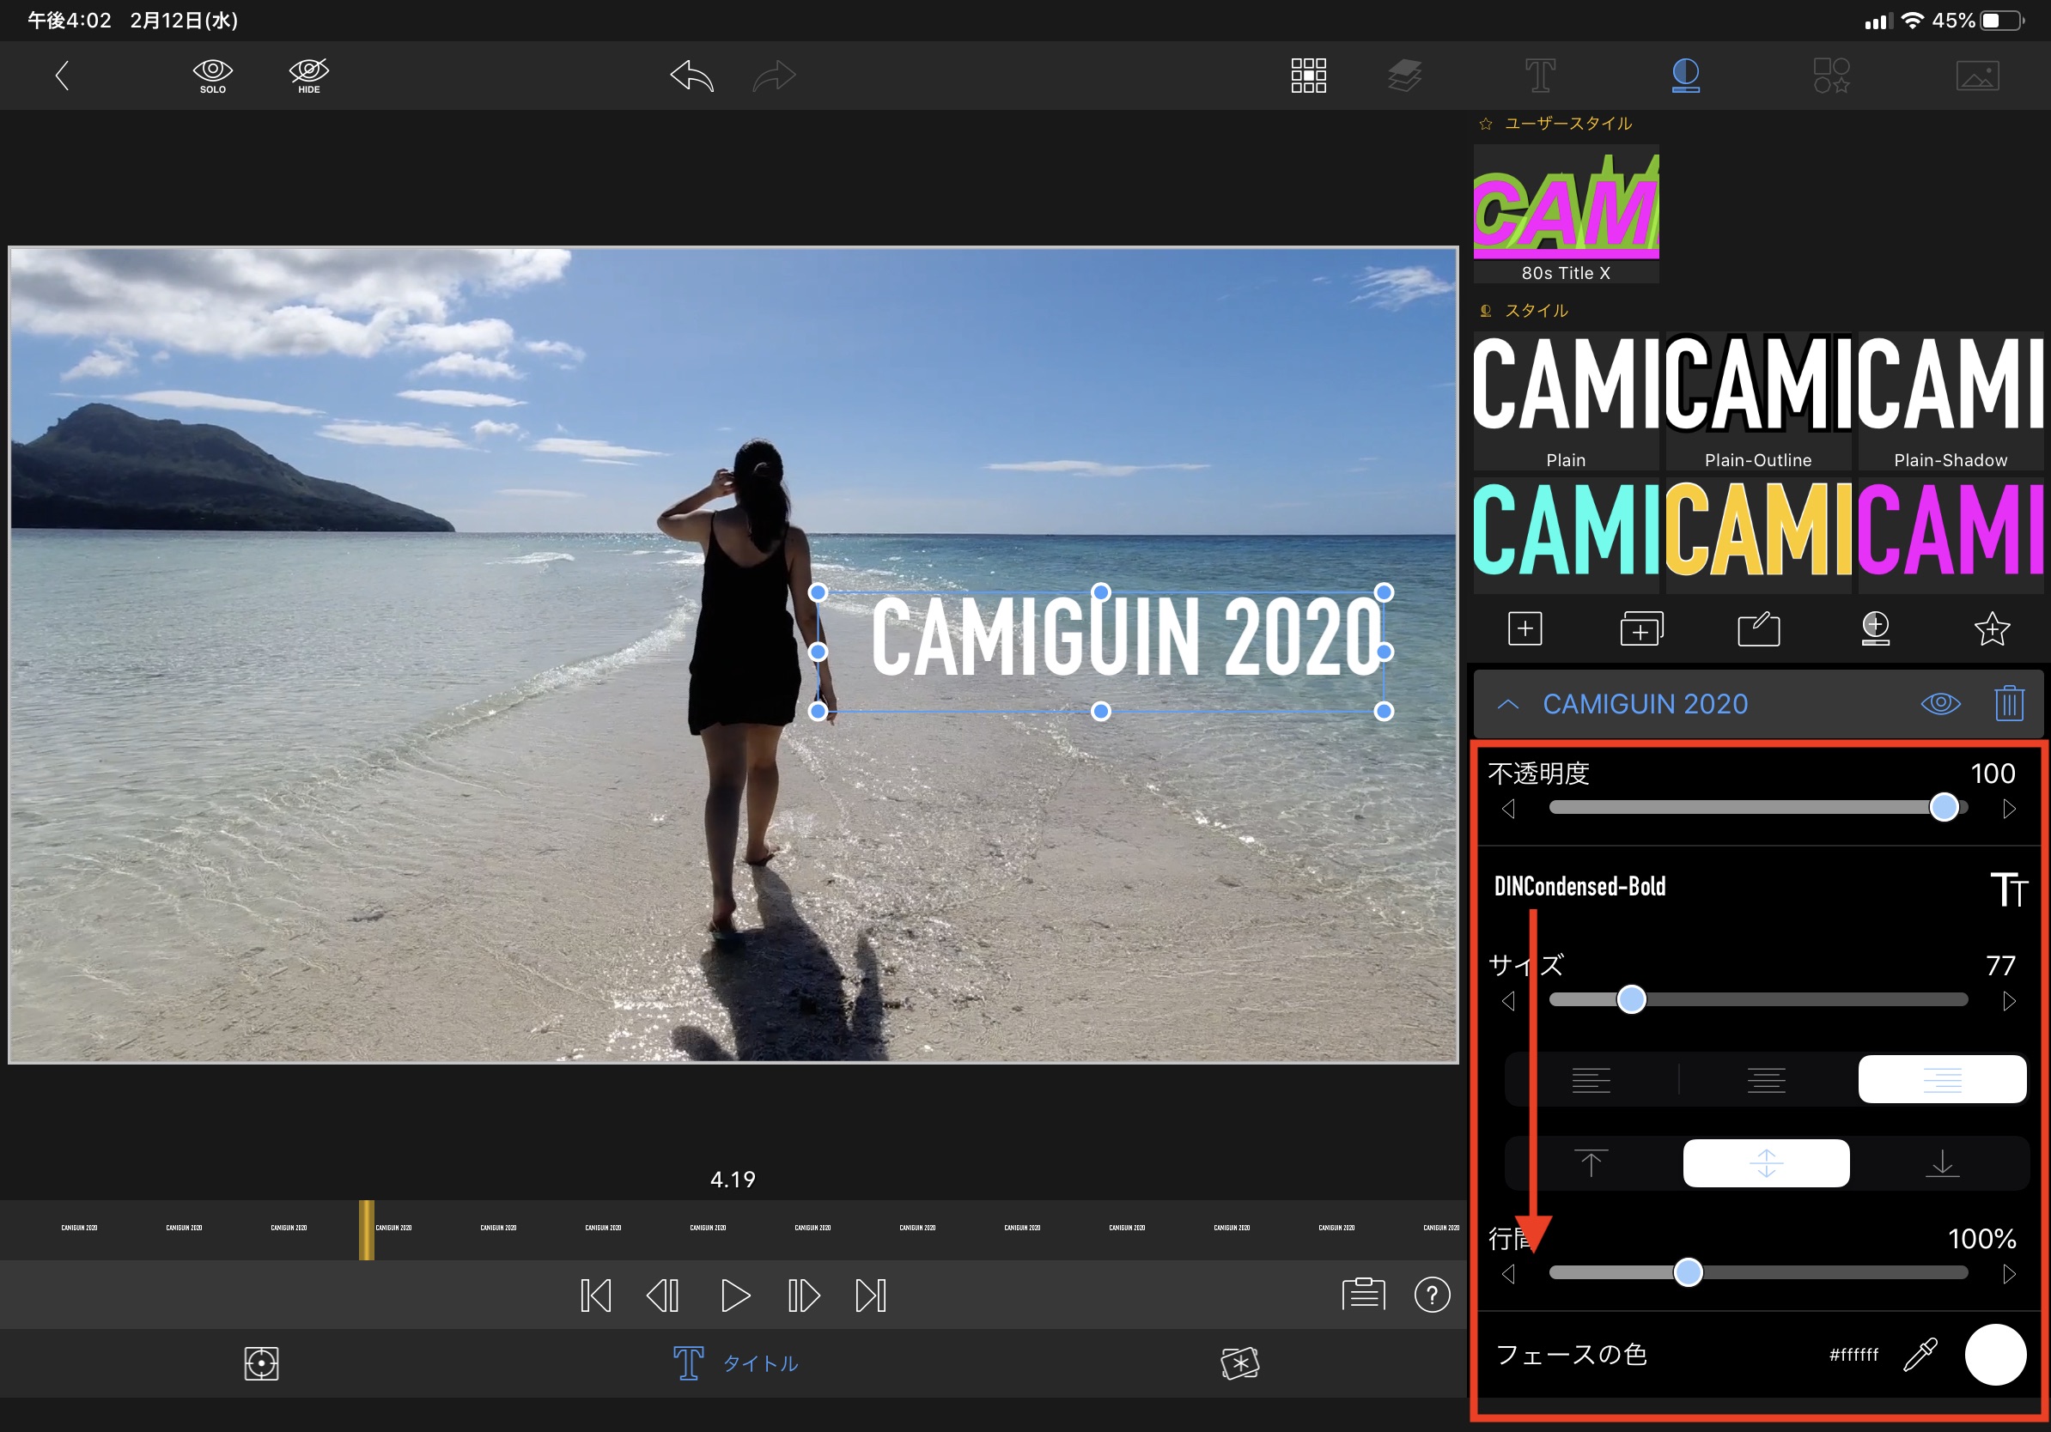Screen dimensions: 2051x1432
Task: Toggle CAMIGUIN 2020 layer visibility eye
Action: coord(1939,703)
